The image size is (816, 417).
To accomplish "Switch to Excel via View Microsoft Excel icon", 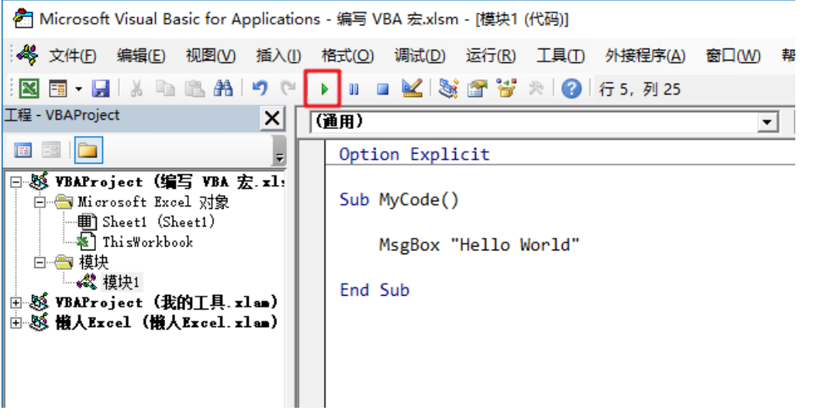I will coord(28,89).
